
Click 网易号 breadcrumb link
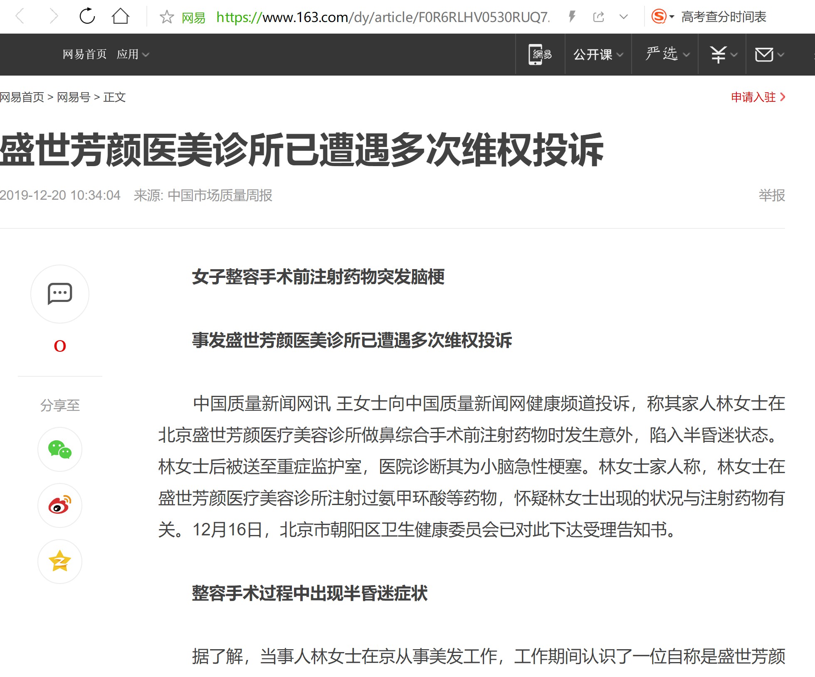pos(74,97)
